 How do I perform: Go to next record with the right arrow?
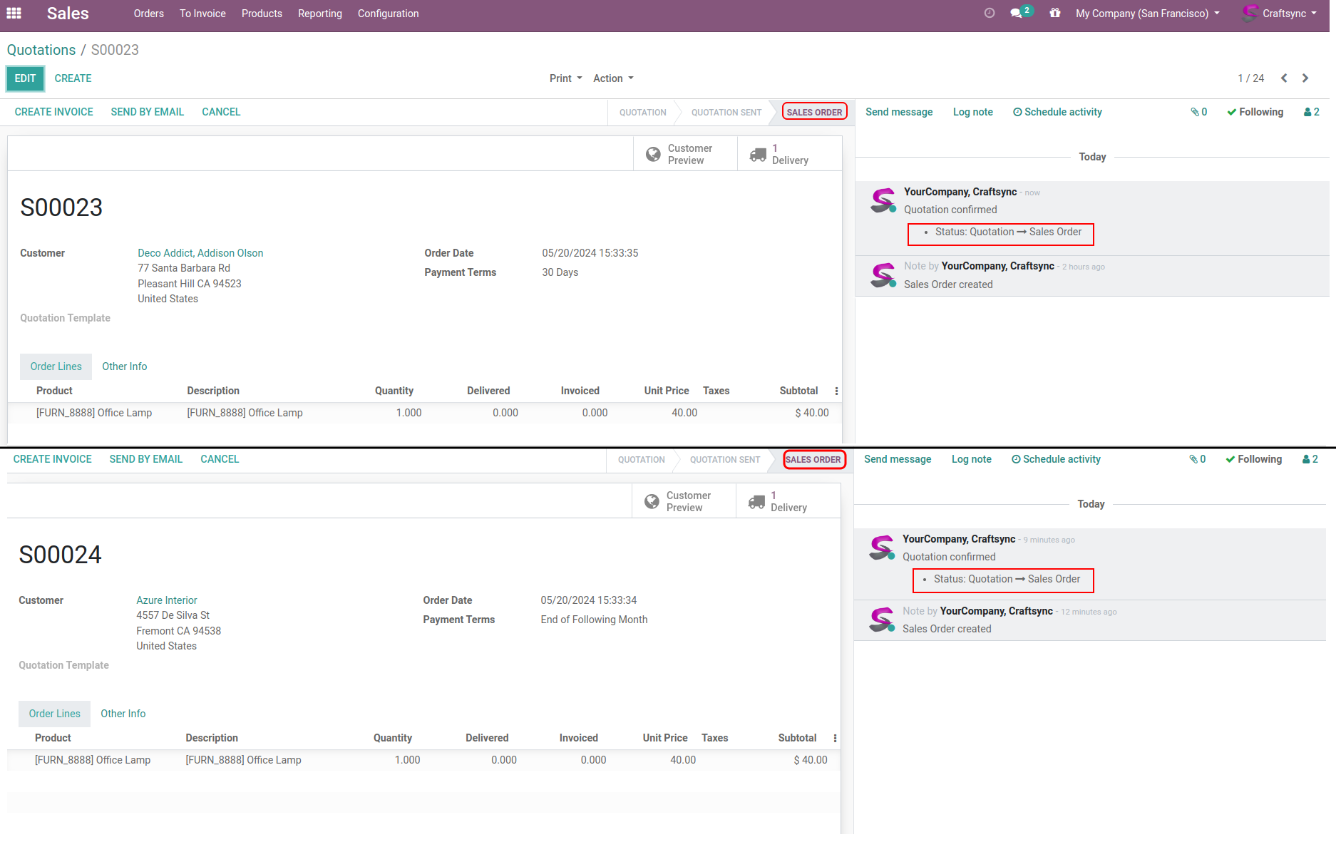click(1305, 78)
